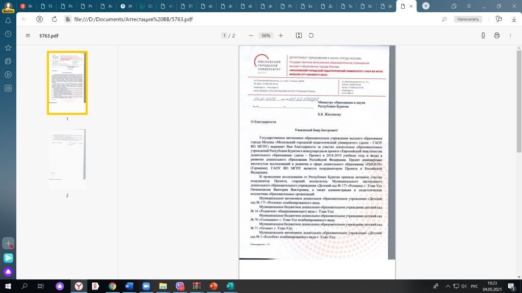Open bookmarks star in browser sidebar
The width and height of the screenshot is (522, 293).
pyautogui.click(x=8, y=47)
